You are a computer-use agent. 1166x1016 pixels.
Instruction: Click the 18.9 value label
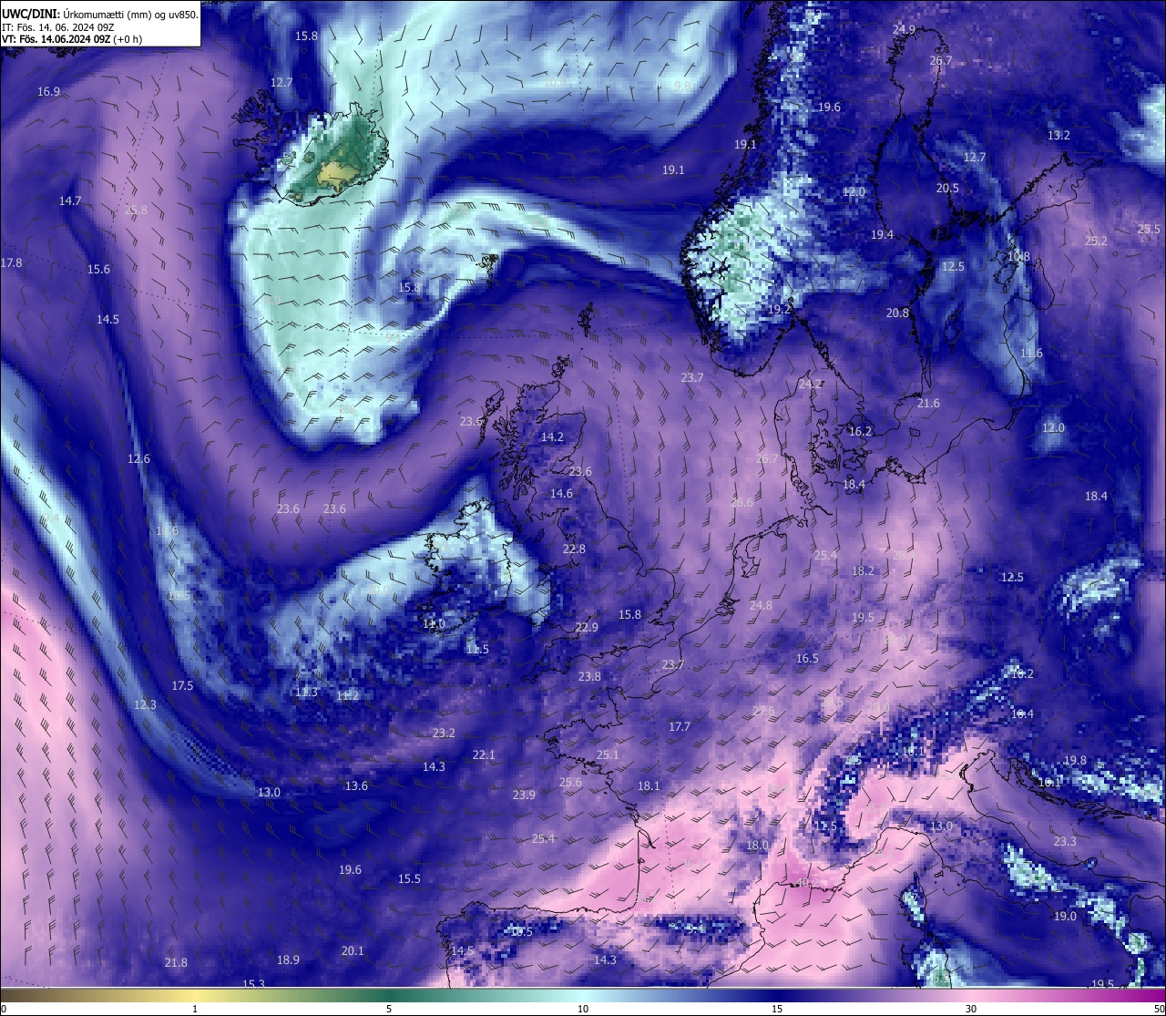point(288,960)
